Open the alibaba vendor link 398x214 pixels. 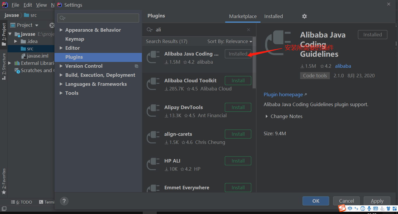point(343,66)
